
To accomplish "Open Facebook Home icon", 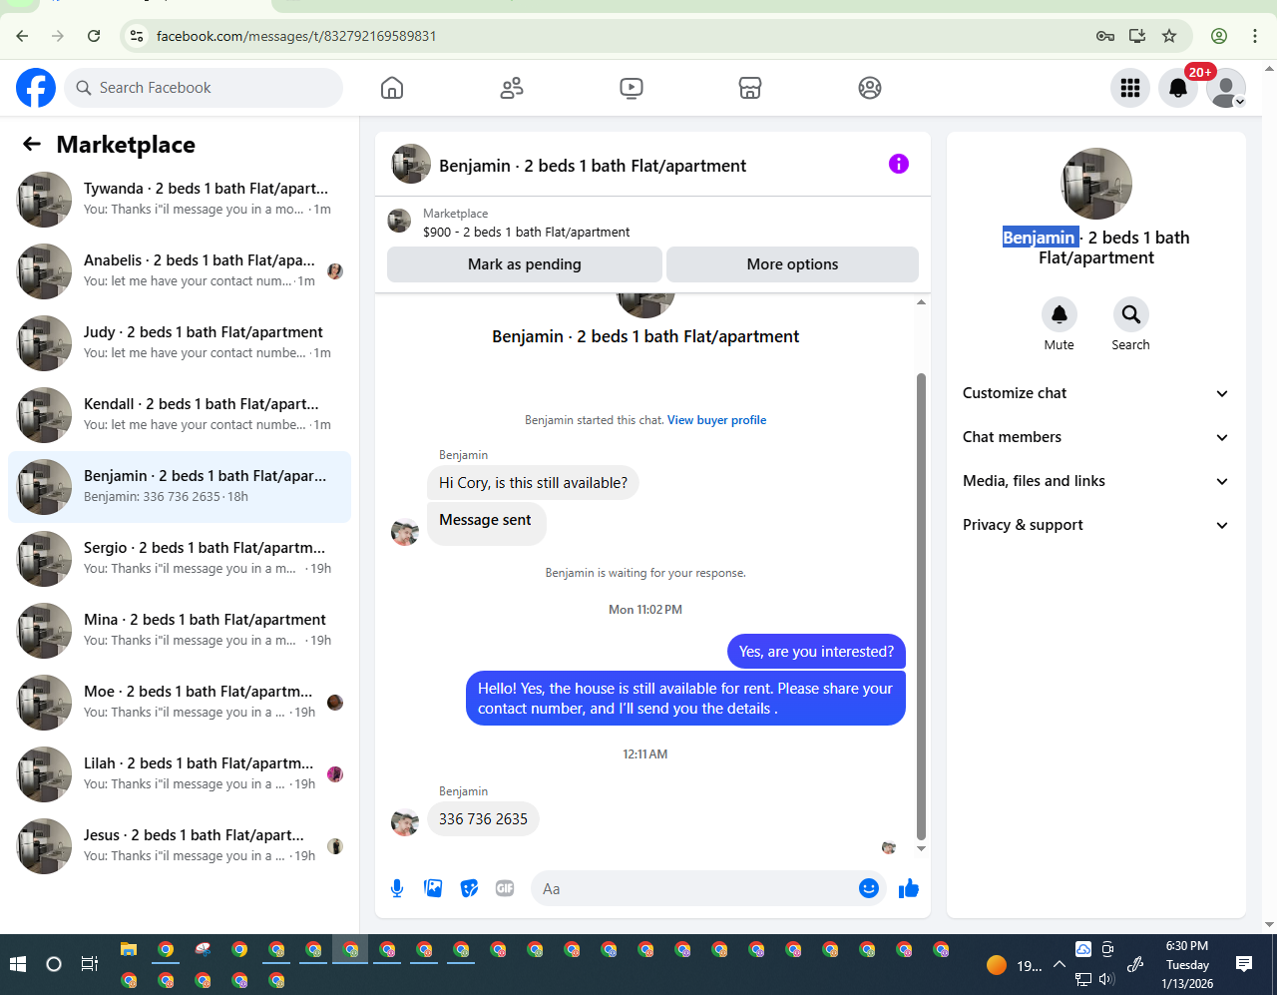I will 392,88.
